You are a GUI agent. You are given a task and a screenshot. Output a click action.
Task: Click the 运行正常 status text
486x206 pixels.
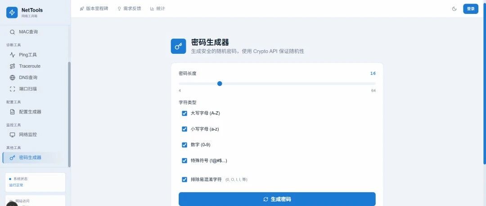pos(16,185)
